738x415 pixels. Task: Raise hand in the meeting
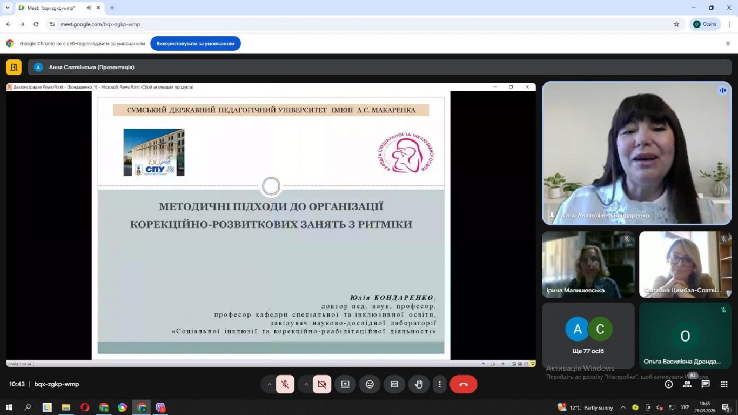419,384
